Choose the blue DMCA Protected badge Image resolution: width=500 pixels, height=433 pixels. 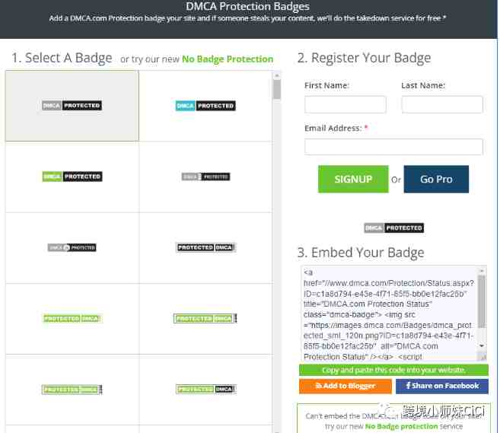[x=205, y=106]
